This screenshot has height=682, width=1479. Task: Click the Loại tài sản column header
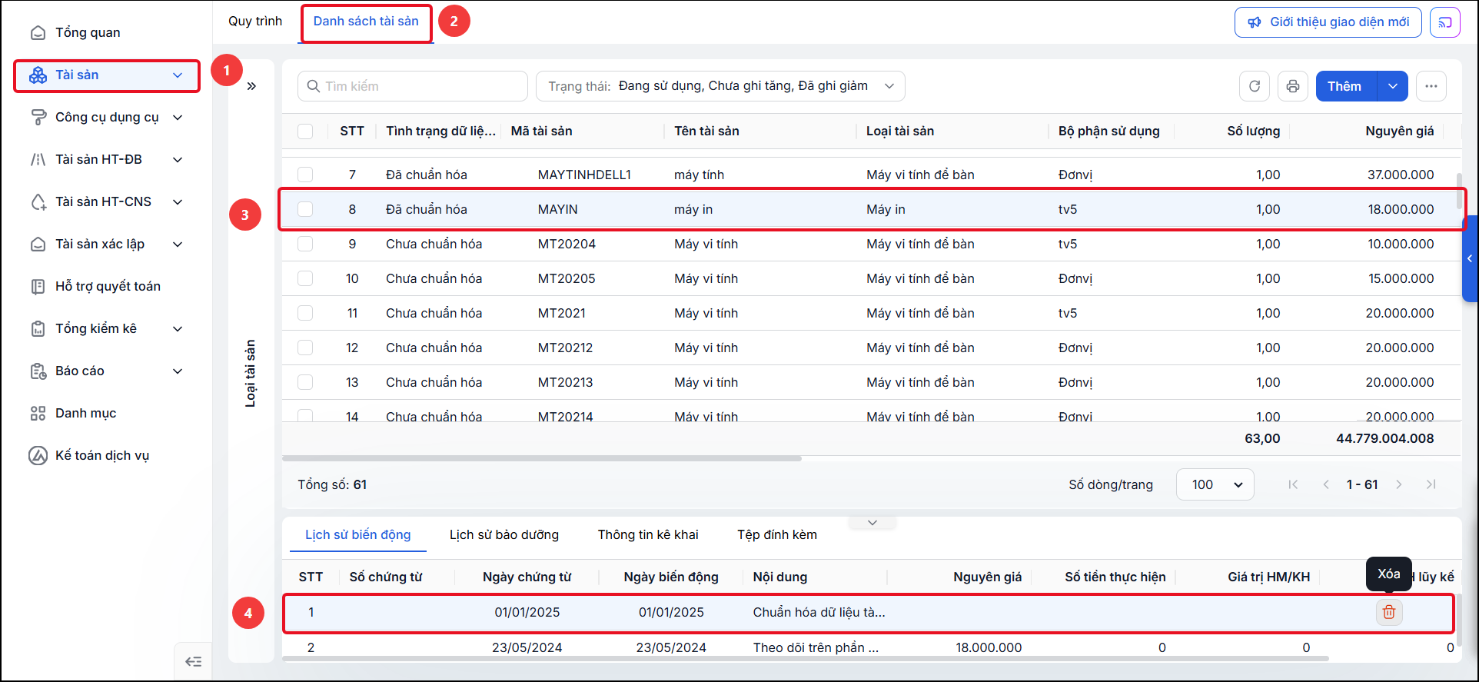tap(900, 131)
